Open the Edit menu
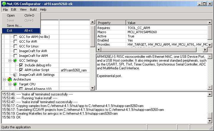The height and width of the screenshot is (131, 214). pos(14,9)
